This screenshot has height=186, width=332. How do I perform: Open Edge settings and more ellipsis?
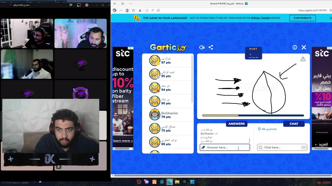click(x=121, y=10)
